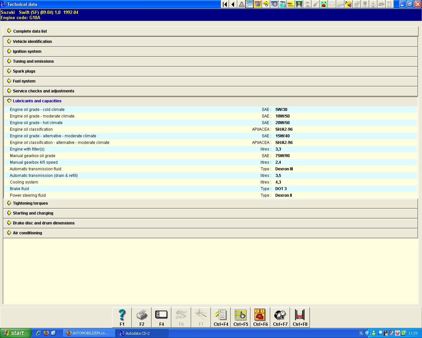Select the Dexron III transmission fluid value
This screenshot has width=422, height=338.
coord(284,169)
